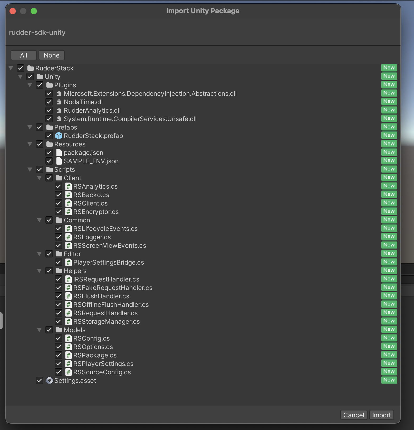Click the Scripts folder icon
The height and width of the screenshot is (430, 414).
(50, 170)
